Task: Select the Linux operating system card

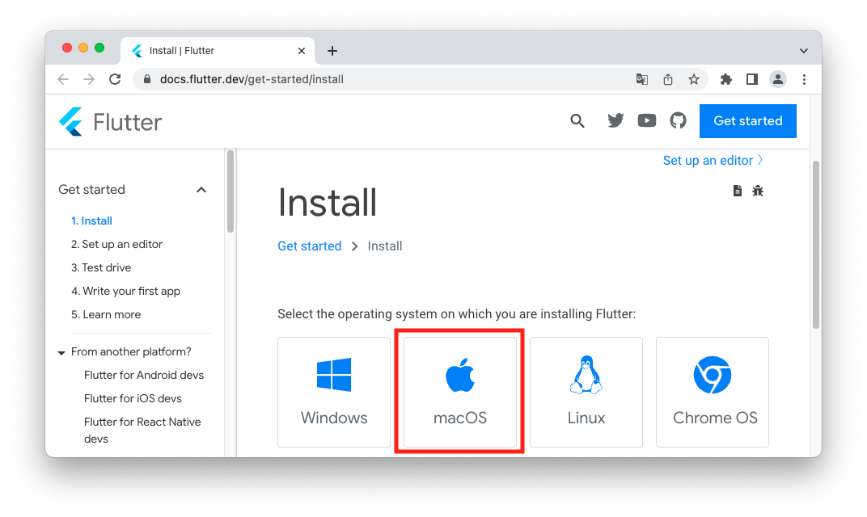Action: click(x=586, y=392)
